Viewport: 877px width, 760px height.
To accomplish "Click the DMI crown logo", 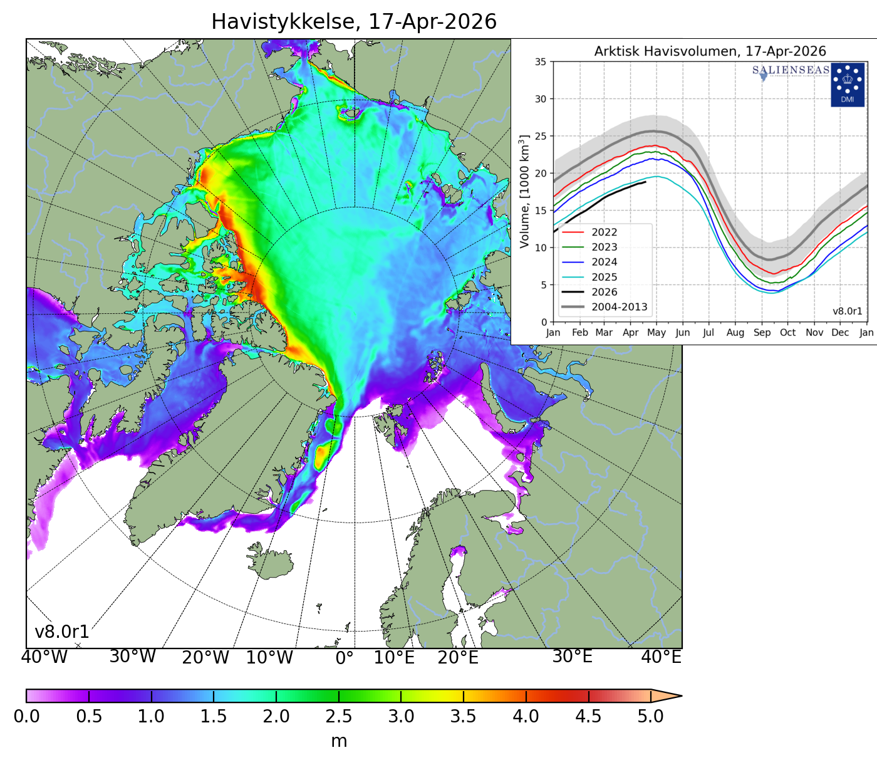I will (x=847, y=84).
